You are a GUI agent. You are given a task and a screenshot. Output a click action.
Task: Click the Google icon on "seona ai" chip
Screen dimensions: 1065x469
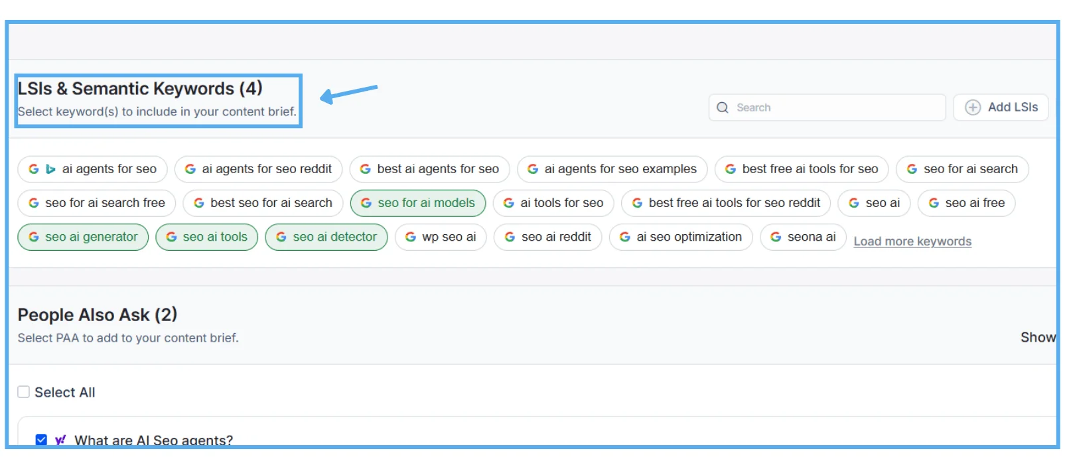(x=775, y=237)
